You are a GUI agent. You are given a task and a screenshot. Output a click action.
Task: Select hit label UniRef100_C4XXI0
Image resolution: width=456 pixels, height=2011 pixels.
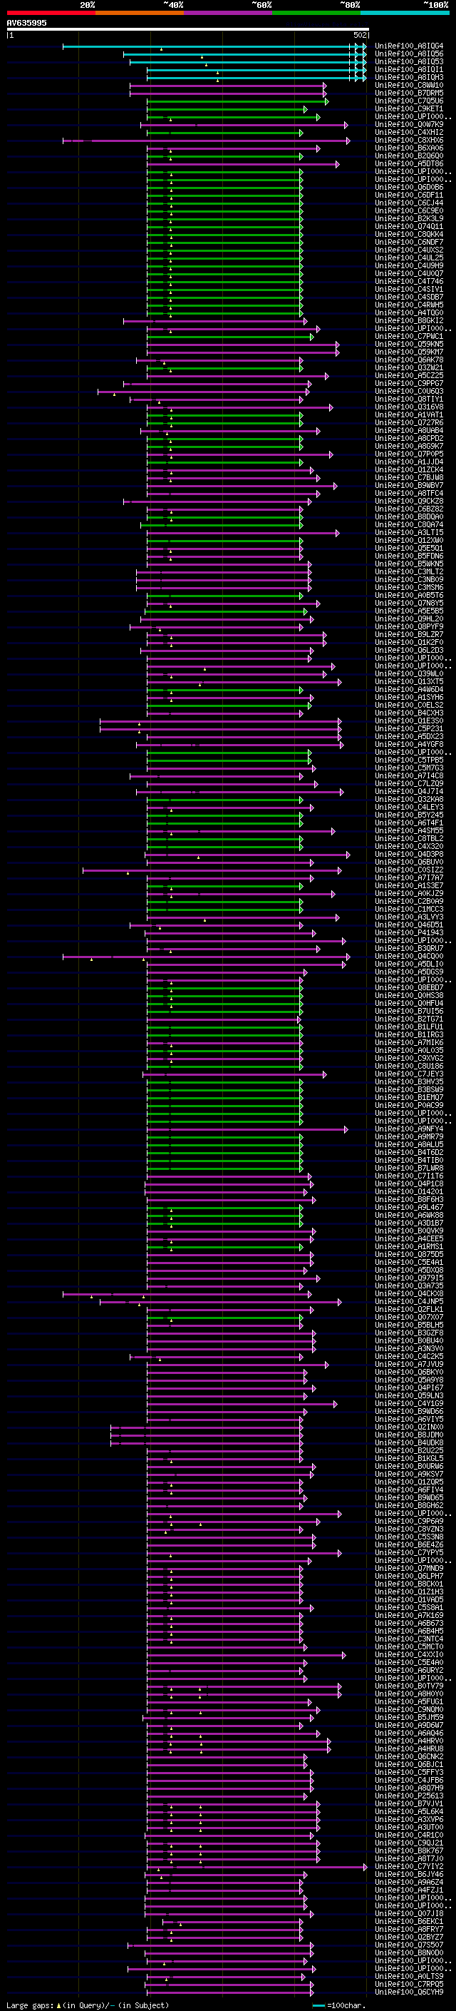click(409, 1654)
